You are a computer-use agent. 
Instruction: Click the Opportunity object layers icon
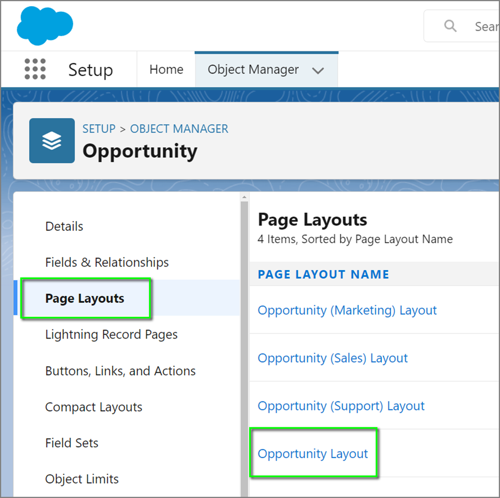(x=52, y=140)
